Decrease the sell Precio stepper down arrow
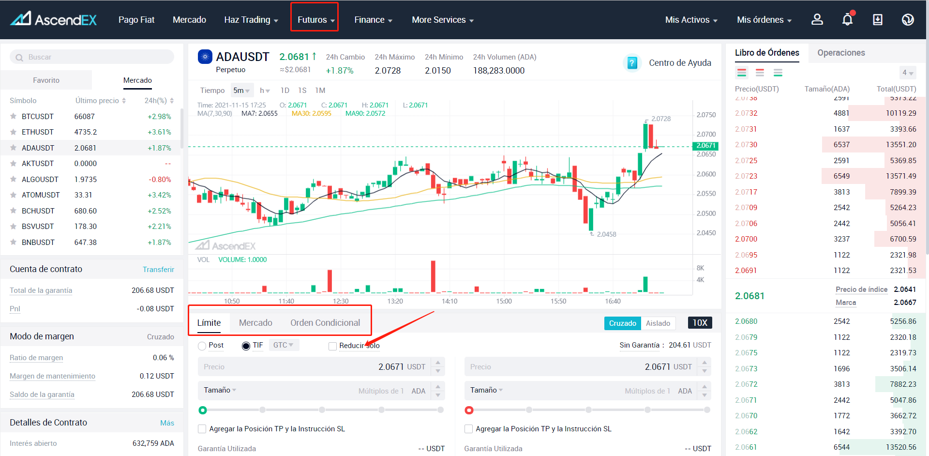Image resolution: width=929 pixels, height=456 pixels. pos(704,371)
